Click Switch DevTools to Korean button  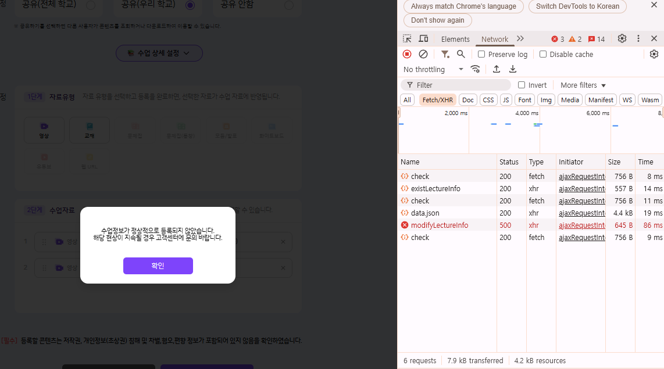coord(577,6)
